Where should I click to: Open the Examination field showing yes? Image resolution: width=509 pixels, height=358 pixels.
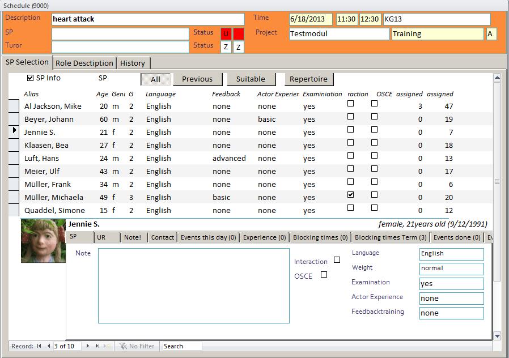[451, 283]
